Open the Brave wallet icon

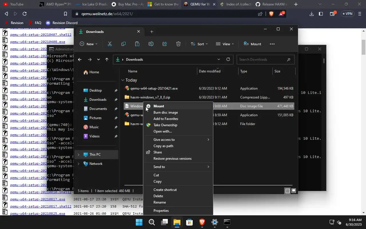tap(333, 14)
